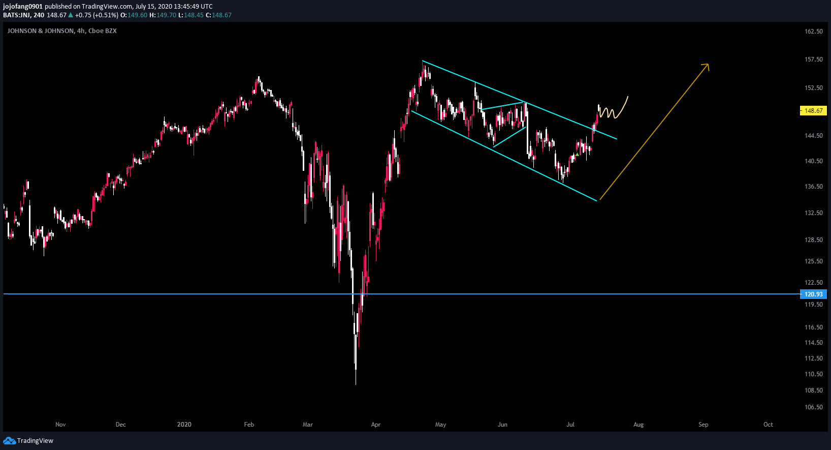
Task: Click the 108.50 price axis label
Action: 814,391
